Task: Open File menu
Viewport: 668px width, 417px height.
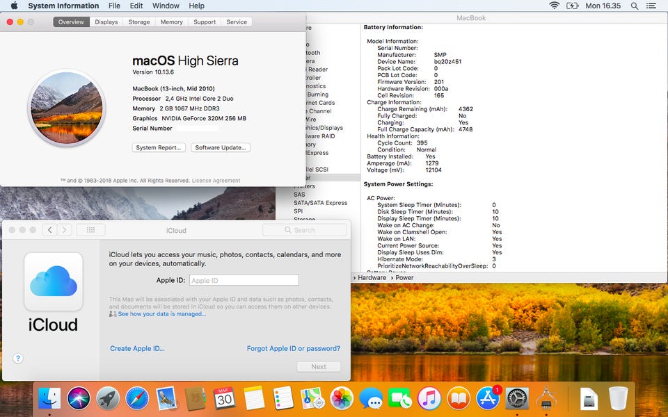Action: click(x=114, y=6)
